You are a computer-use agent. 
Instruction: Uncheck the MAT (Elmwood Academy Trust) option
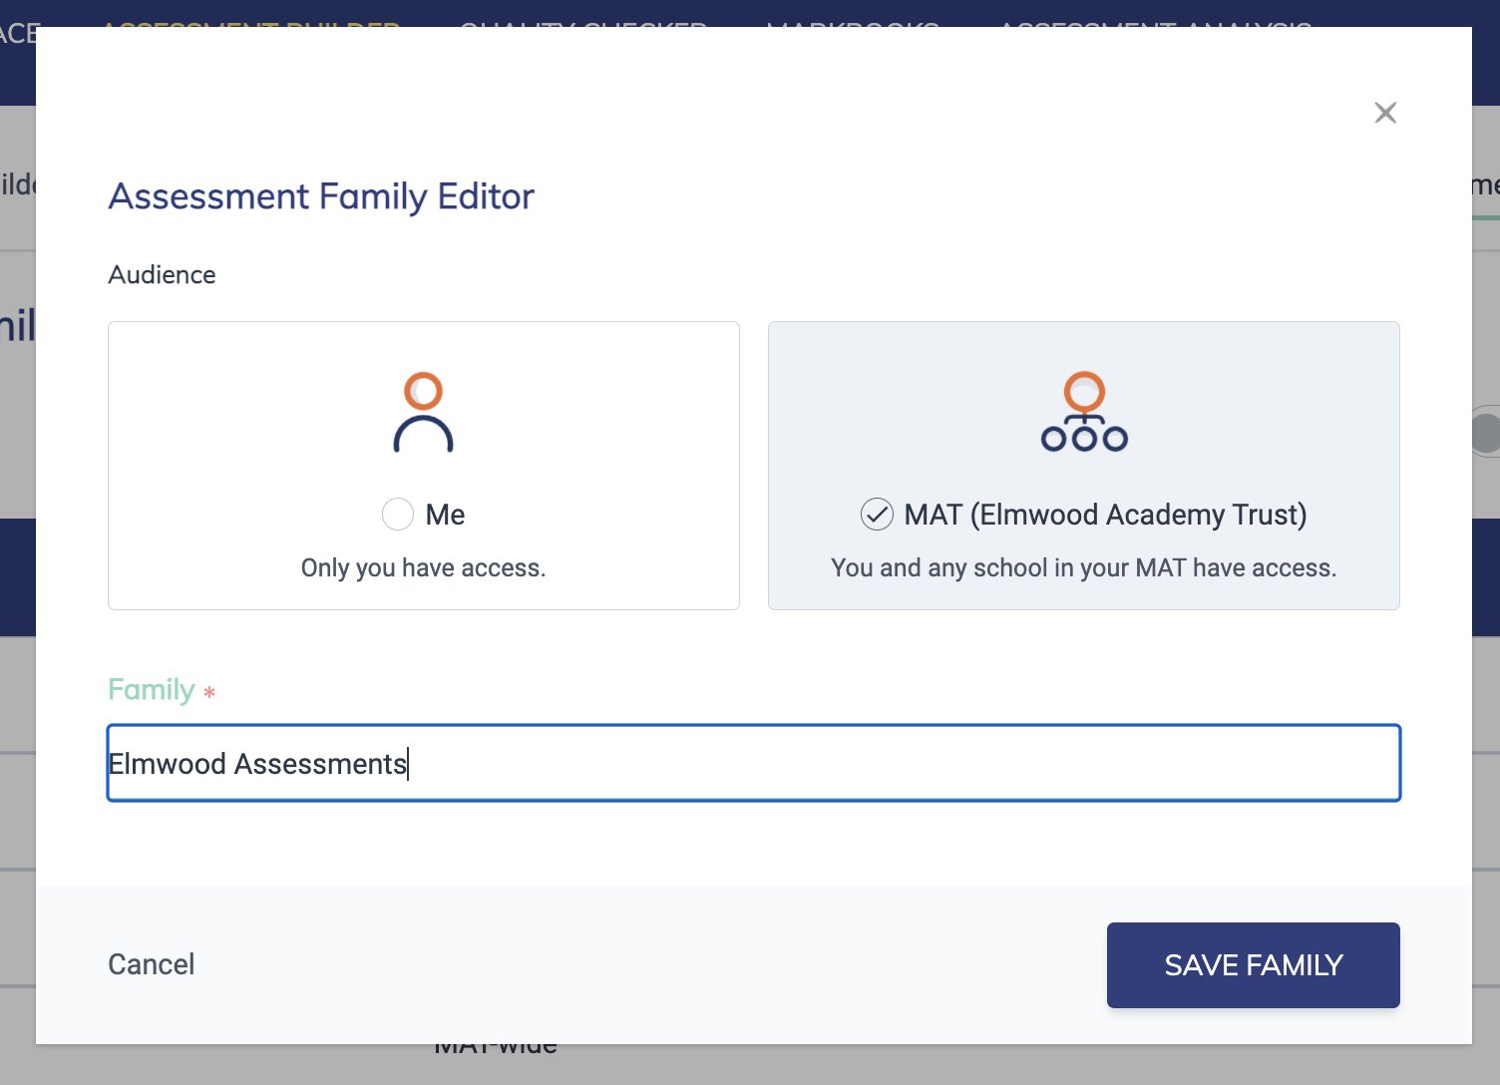(876, 514)
